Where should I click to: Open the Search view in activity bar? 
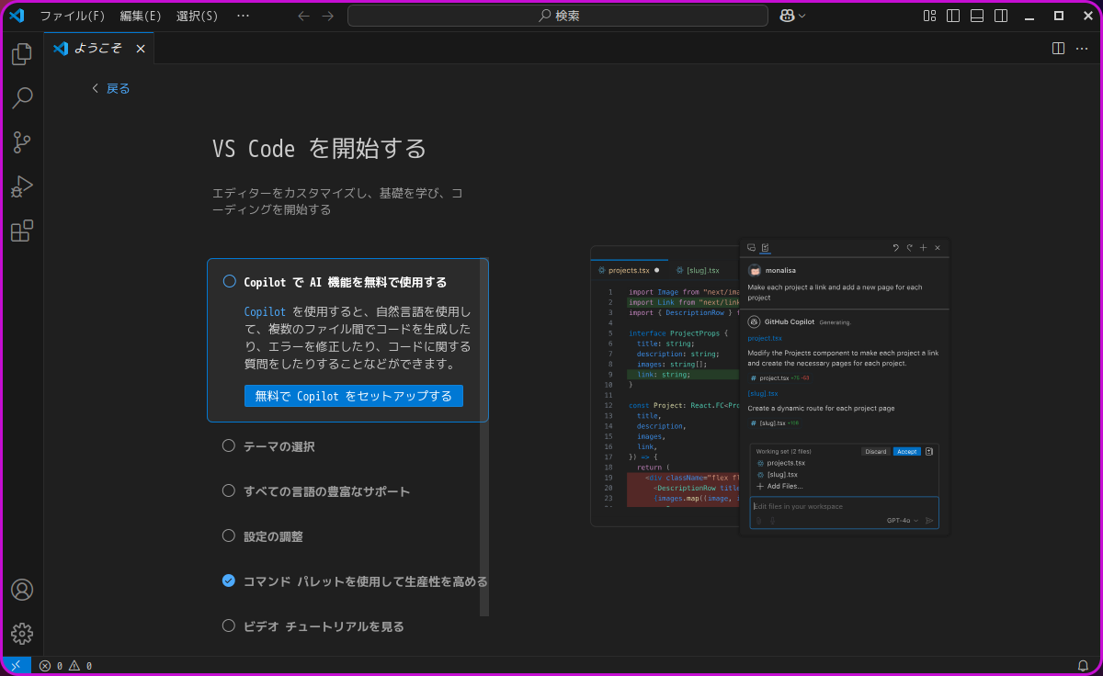(x=22, y=98)
